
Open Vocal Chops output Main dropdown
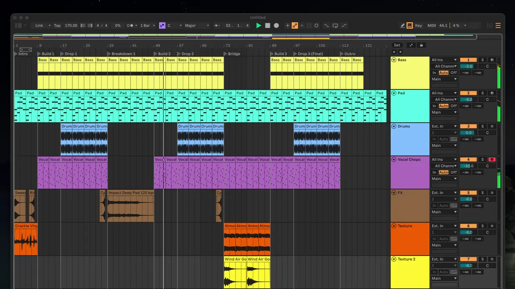pos(444,179)
